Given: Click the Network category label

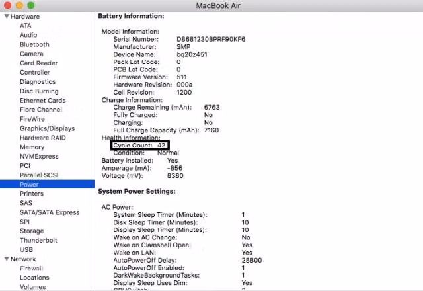Looking at the screenshot, I should click(x=23, y=259).
